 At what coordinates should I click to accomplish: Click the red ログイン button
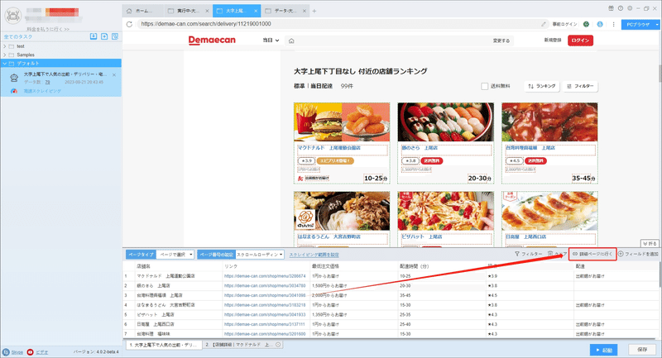point(580,41)
